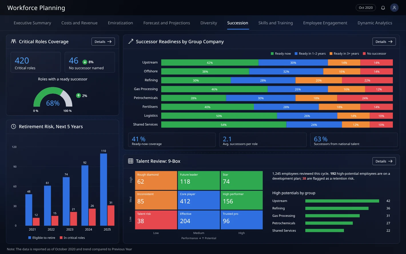Select the Star 9-box cell

pyautogui.click(x=242, y=180)
